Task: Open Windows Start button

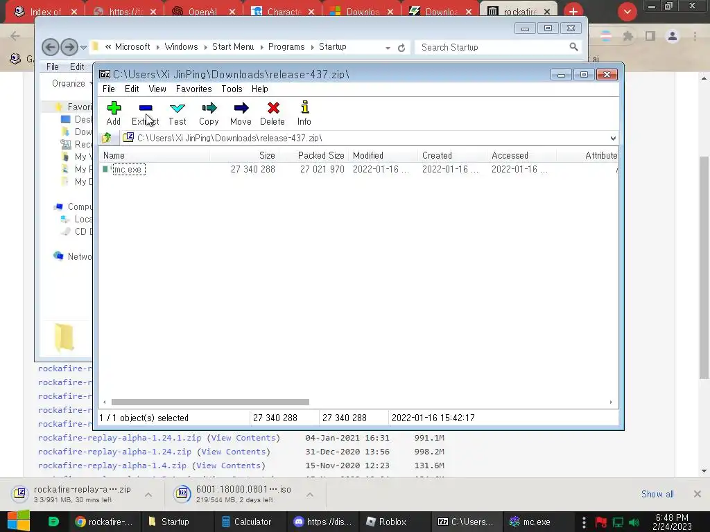Action: 19,521
